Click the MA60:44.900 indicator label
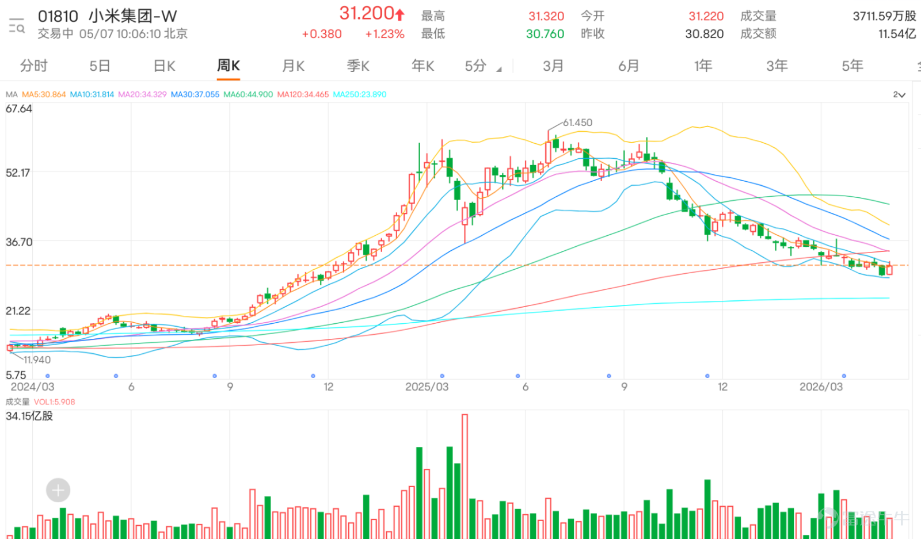 248,94
